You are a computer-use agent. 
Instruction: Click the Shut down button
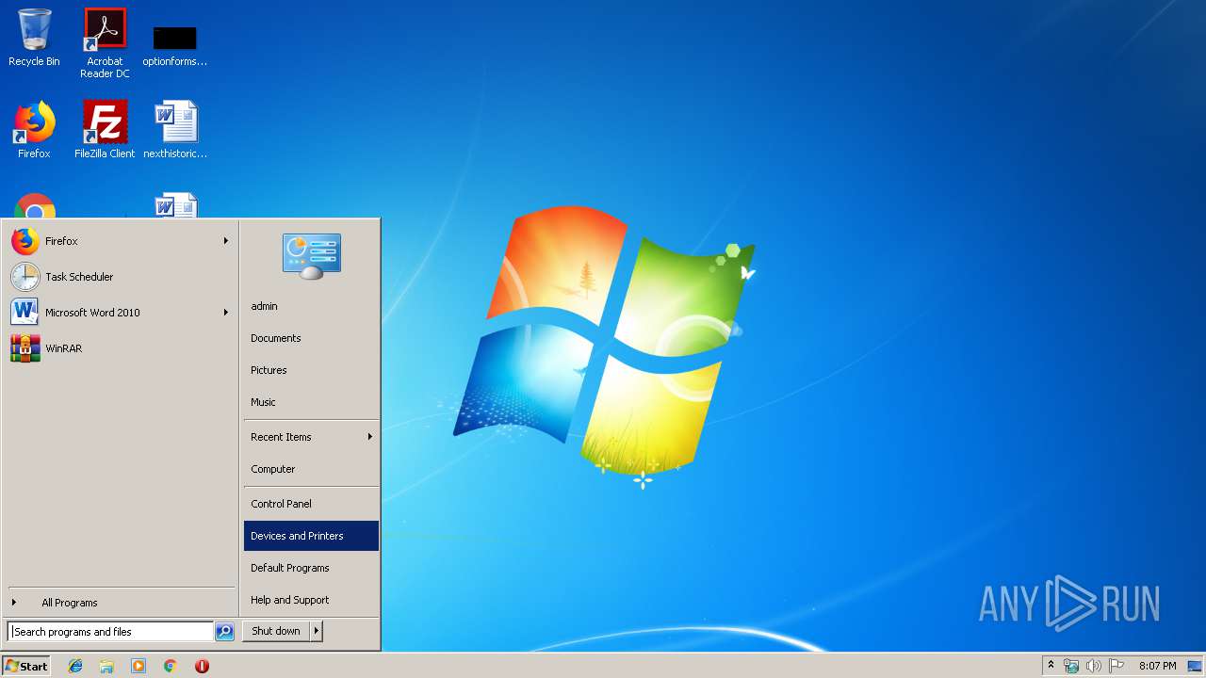pyautogui.click(x=276, y=631)
